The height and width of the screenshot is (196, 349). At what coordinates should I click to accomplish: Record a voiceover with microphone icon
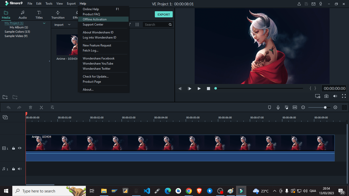[278, 107]
